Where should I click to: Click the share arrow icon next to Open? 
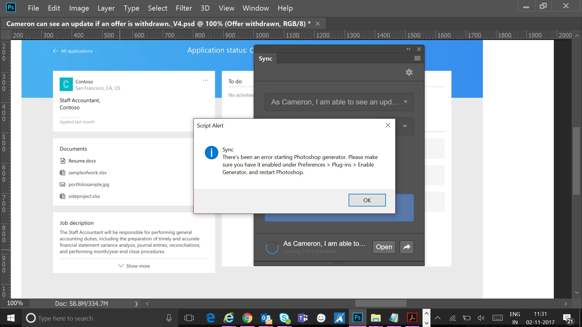(x=406, y=247)
